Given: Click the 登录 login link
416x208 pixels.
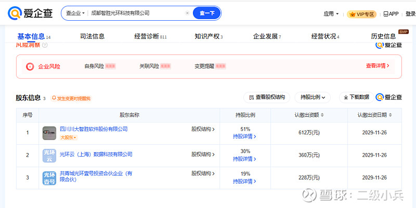Looking at the screenshot, I should click(410, 14).
